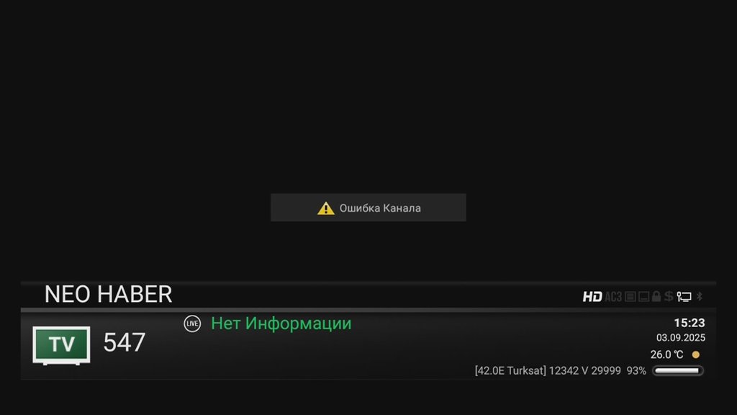The height and width of the screenshot is (415, 737).
Task: Click the dollar sign pay icon
Action: 669,296
